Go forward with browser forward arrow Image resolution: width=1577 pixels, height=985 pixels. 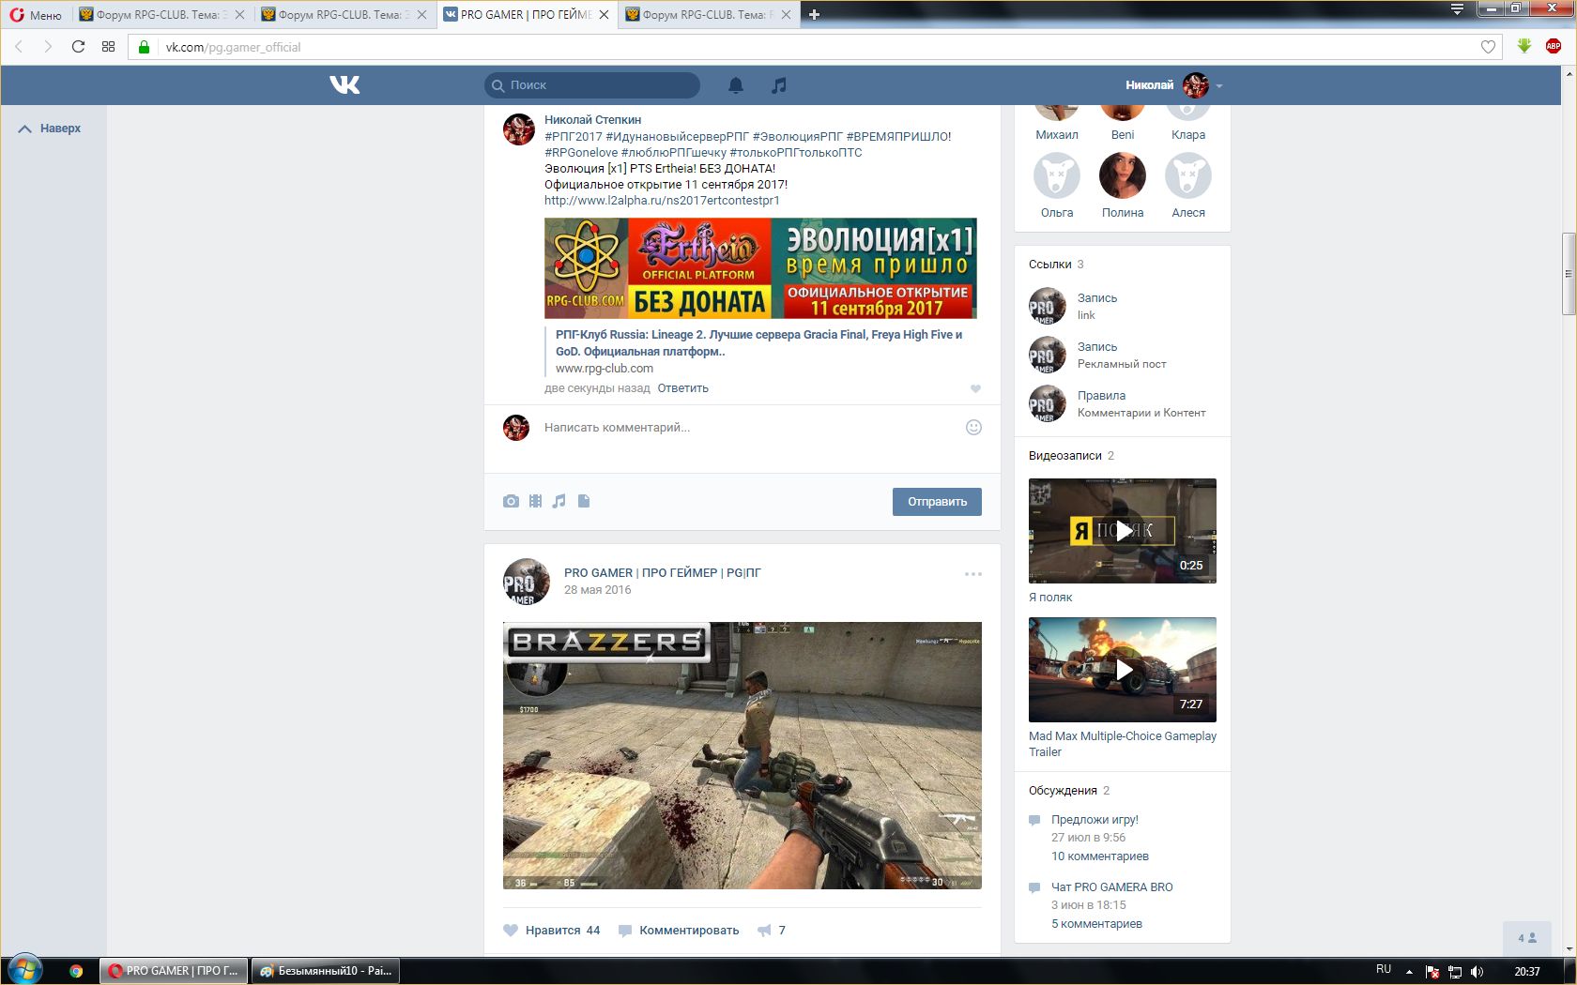pyautogui.click(x=48, y=47)
